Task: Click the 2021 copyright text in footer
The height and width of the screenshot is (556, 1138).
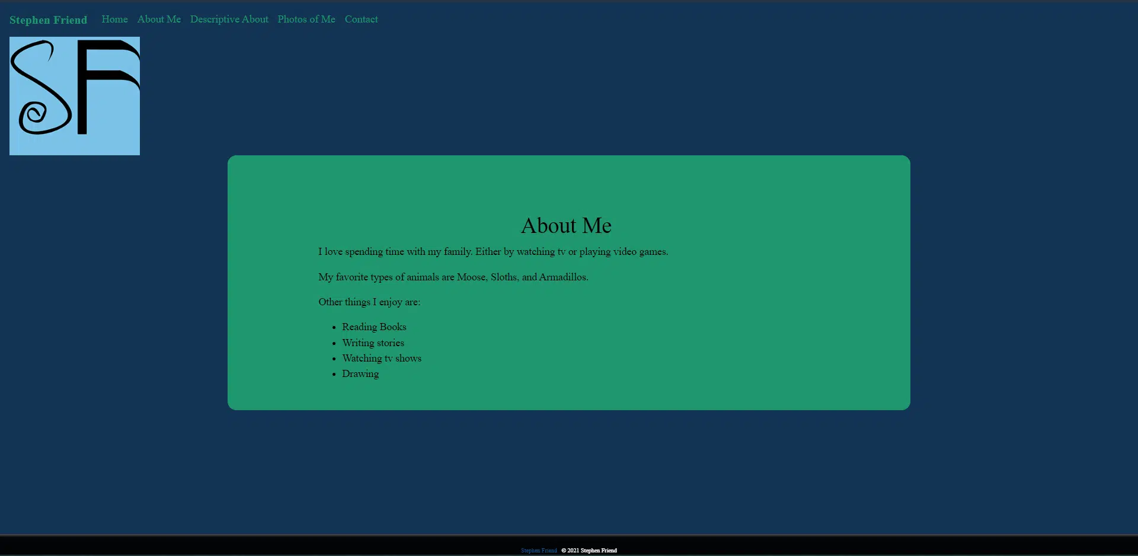Action: 589,551
